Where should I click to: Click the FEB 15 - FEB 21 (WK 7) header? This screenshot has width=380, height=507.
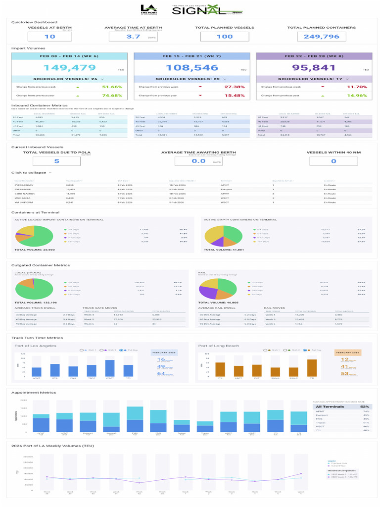coord(192,56)
